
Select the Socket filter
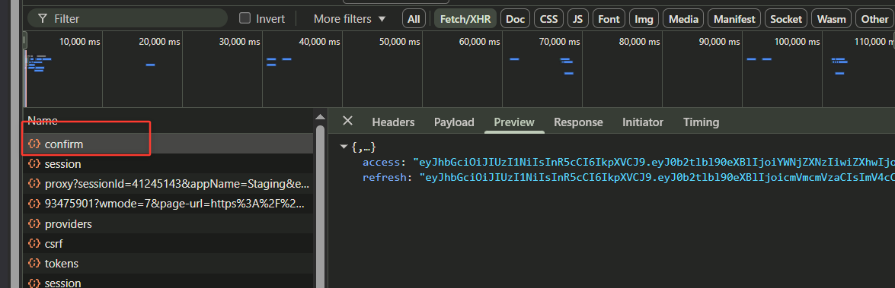tap(786, 19)
